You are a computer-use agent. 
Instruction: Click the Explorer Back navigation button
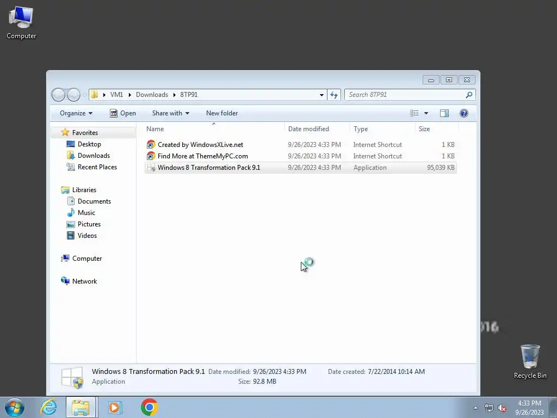click(58, 95)
